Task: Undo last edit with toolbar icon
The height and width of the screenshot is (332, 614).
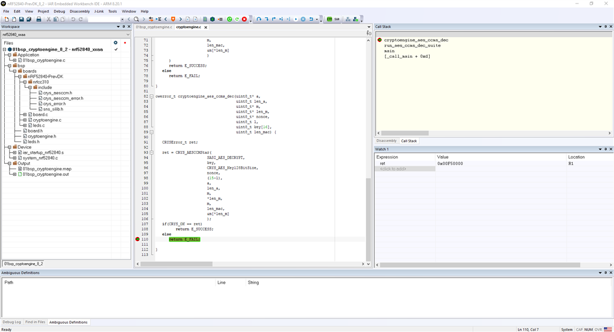Action: (x=73, y=19)
